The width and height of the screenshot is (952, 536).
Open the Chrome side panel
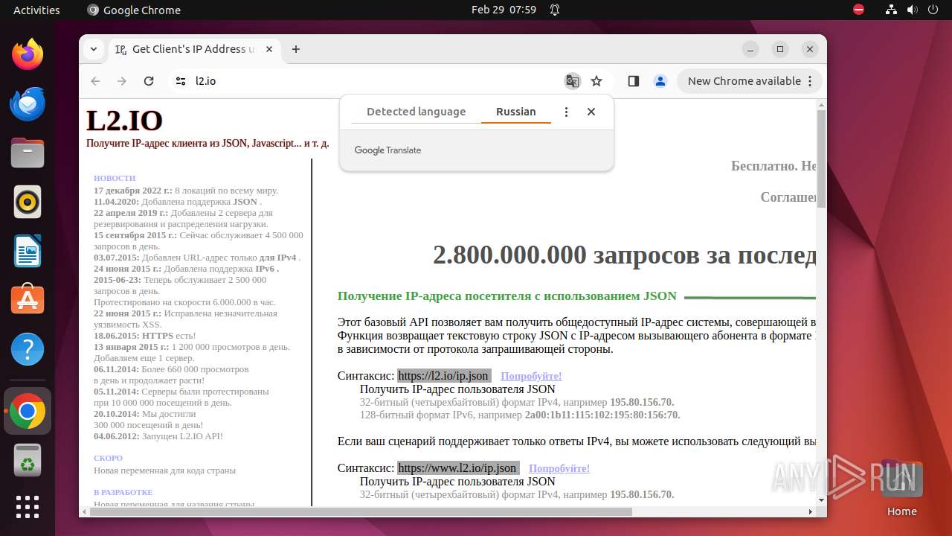coord(634,81)
